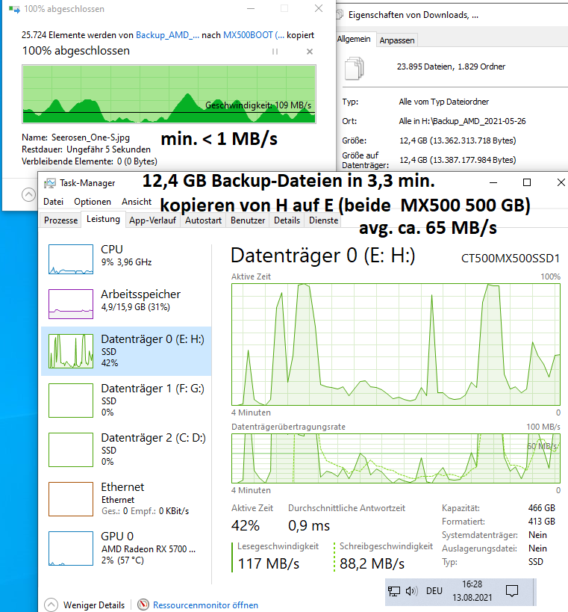Click the Aktive Zeit value 42%
This screenshot has width=568, height=612.
pos(246,526)
